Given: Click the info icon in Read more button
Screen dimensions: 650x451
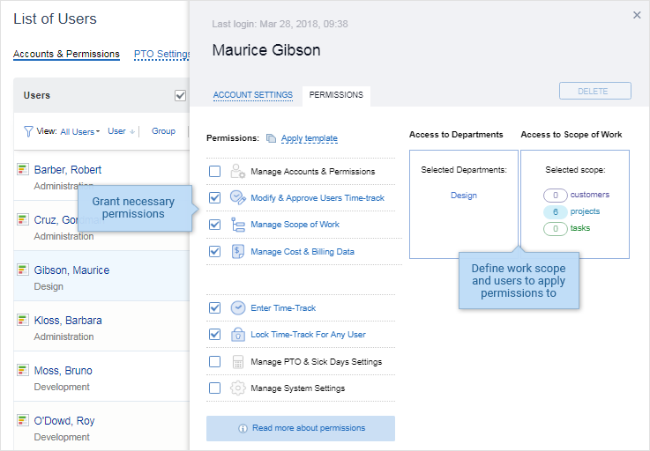Looking at the screenshot, I should click(x=243, y=428).
